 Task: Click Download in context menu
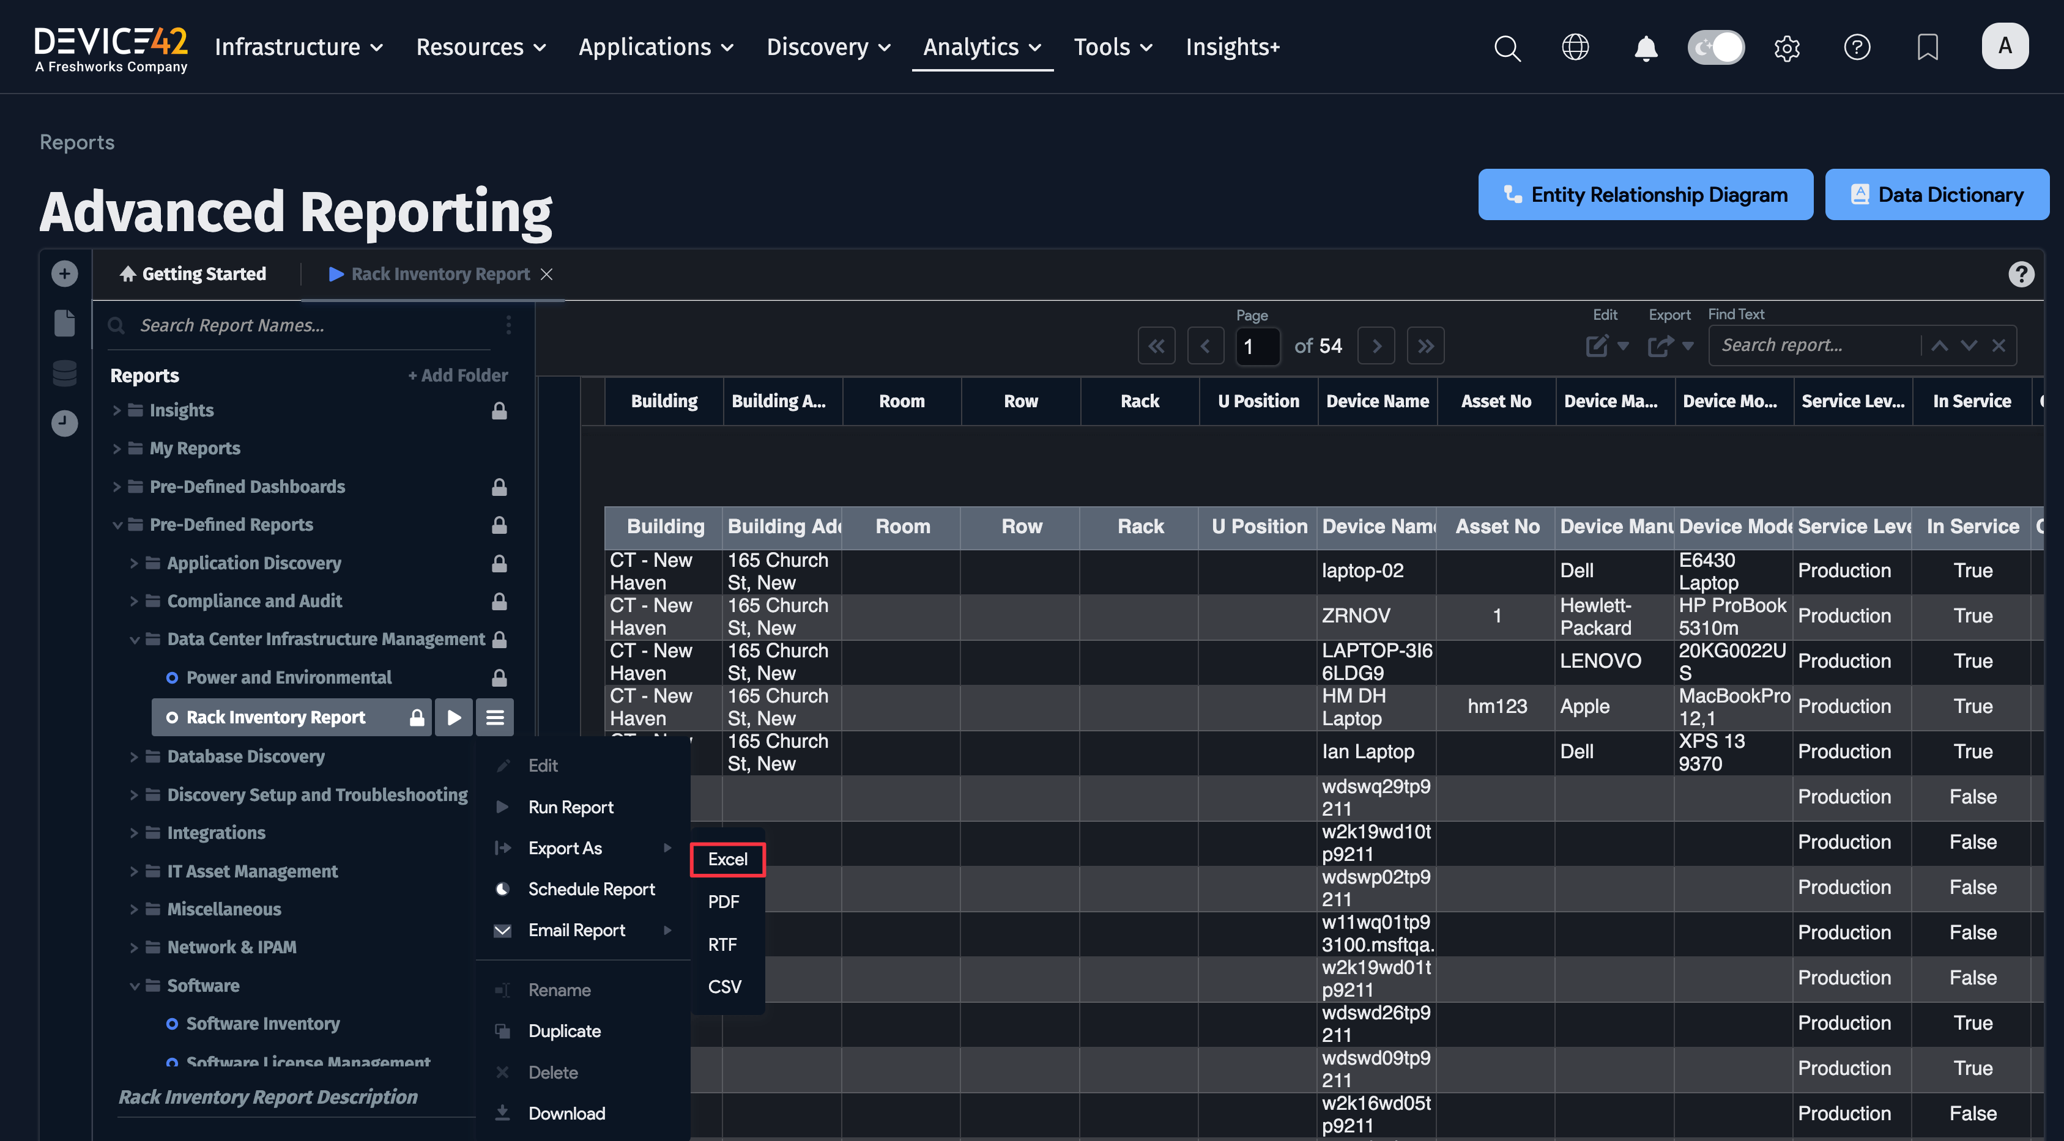click(566, 1113)
